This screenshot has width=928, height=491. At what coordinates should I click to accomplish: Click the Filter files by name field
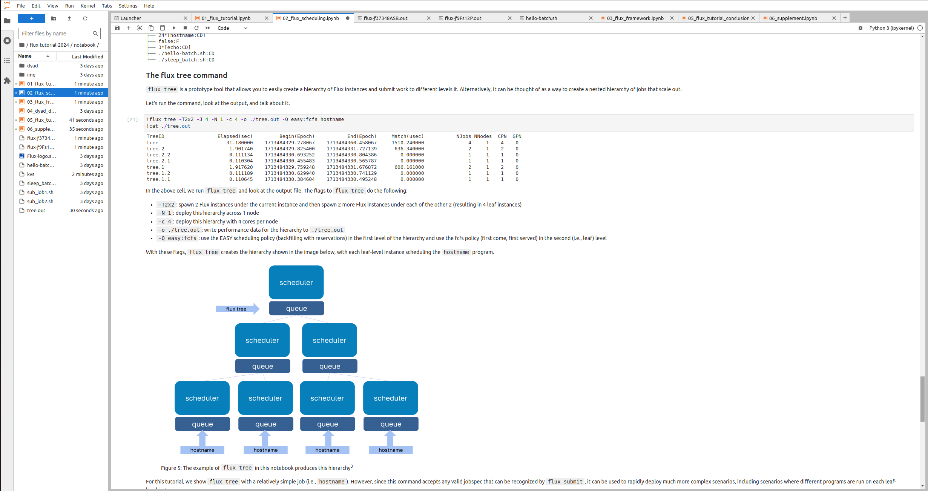(57, 34)
